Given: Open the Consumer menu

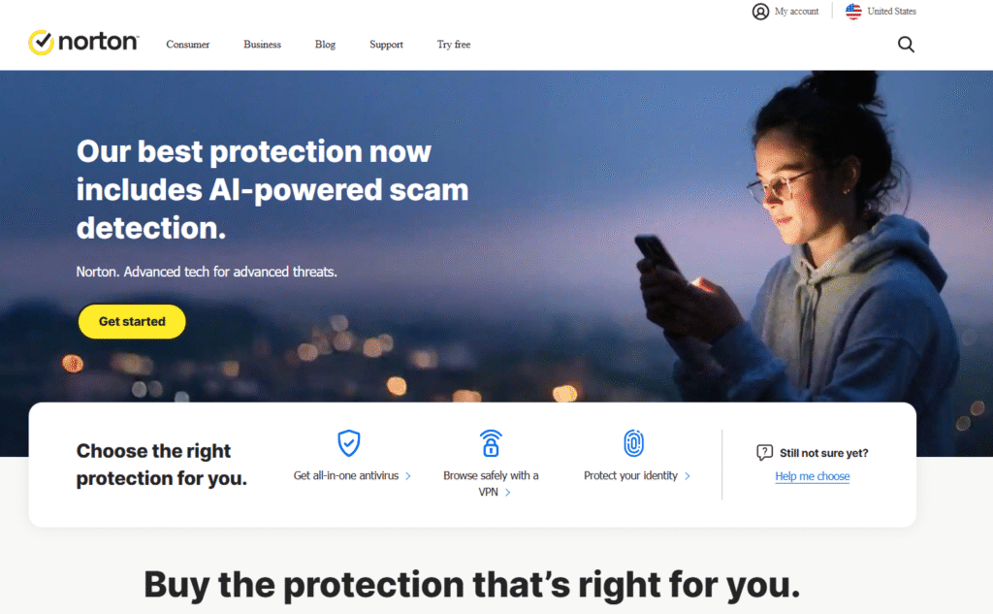Looking at the screenshot, I should pos(187,45).
